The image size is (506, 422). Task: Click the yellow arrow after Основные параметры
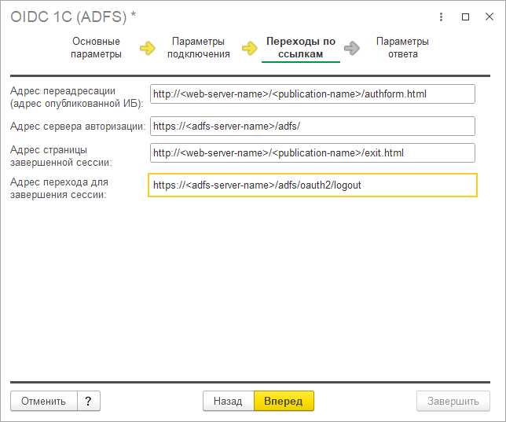pyautogui.click(x=148, y=49)
